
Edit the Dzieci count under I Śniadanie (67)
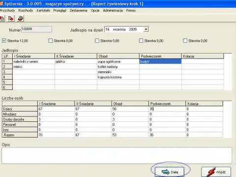56,109
